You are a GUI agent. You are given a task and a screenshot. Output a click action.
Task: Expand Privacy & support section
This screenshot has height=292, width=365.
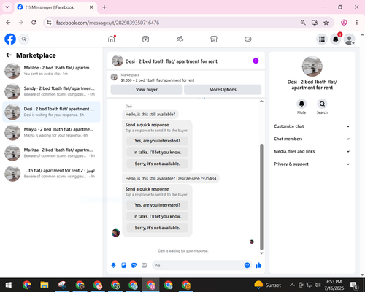(312, 164)
